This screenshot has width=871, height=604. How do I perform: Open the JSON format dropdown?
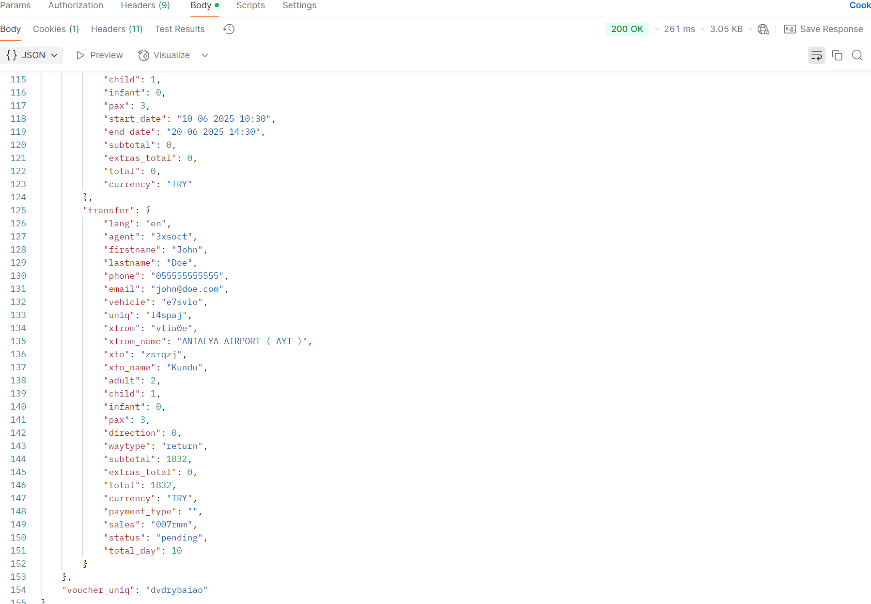click(x=32, y=55)
